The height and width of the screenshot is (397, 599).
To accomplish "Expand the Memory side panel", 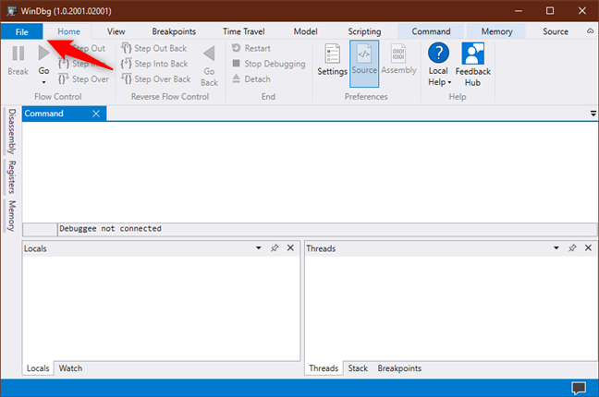I will point(12,216).
